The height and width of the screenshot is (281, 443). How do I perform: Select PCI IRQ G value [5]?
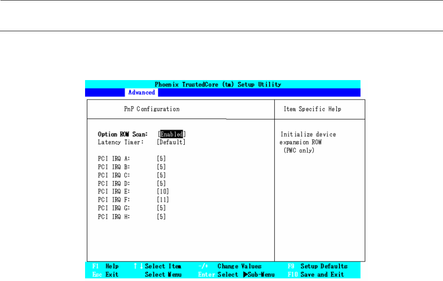coord(161,208)
